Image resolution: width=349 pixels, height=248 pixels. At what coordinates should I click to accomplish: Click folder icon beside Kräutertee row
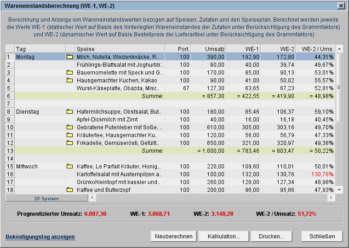[x=70, y=135]
